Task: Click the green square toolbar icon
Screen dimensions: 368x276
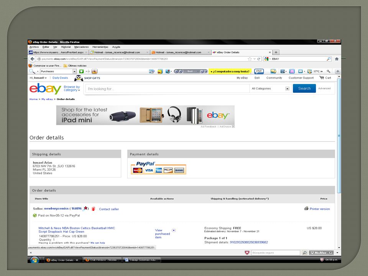Action: point(81,71)
